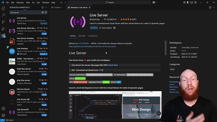
Task: Click the MIT license badge
Action: point(116,82)
